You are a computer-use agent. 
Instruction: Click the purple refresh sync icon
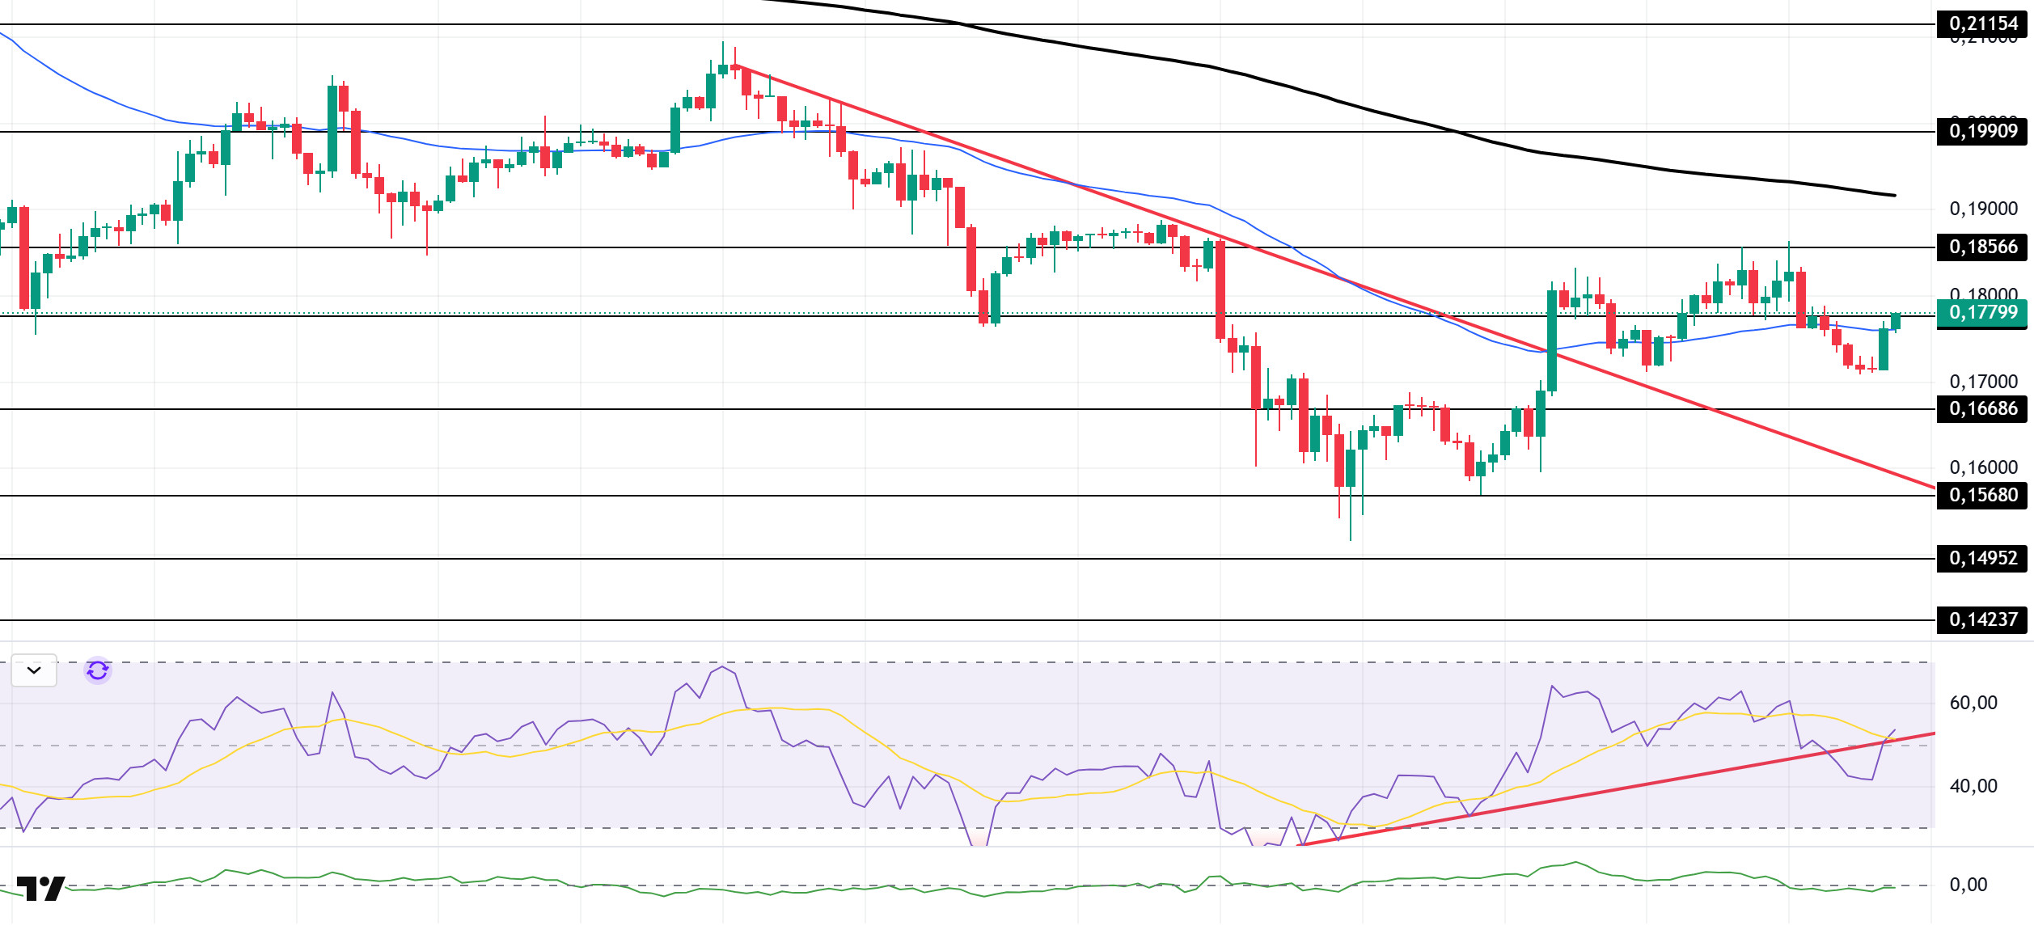point(98,670)
